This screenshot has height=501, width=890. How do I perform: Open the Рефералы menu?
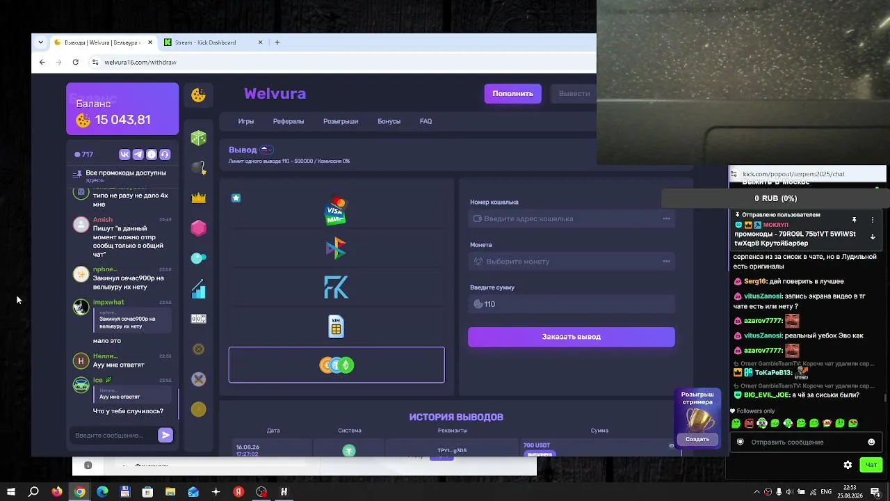pyautogui.click(x=289, y=121)
